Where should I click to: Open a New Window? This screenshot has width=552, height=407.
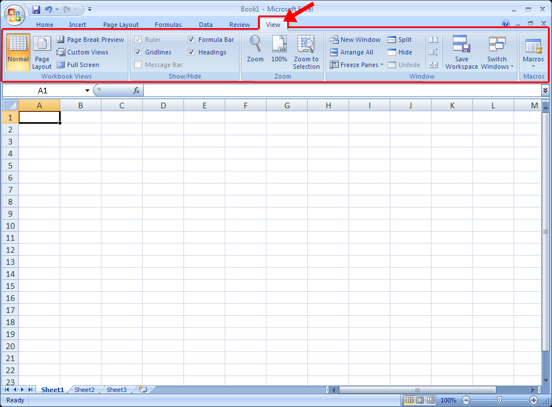click(355, 40)
